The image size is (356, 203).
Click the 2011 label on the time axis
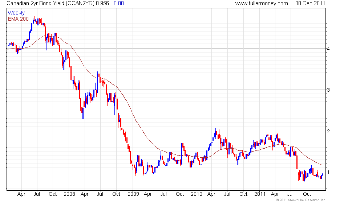pyautogui.click(x=260, y=194)
